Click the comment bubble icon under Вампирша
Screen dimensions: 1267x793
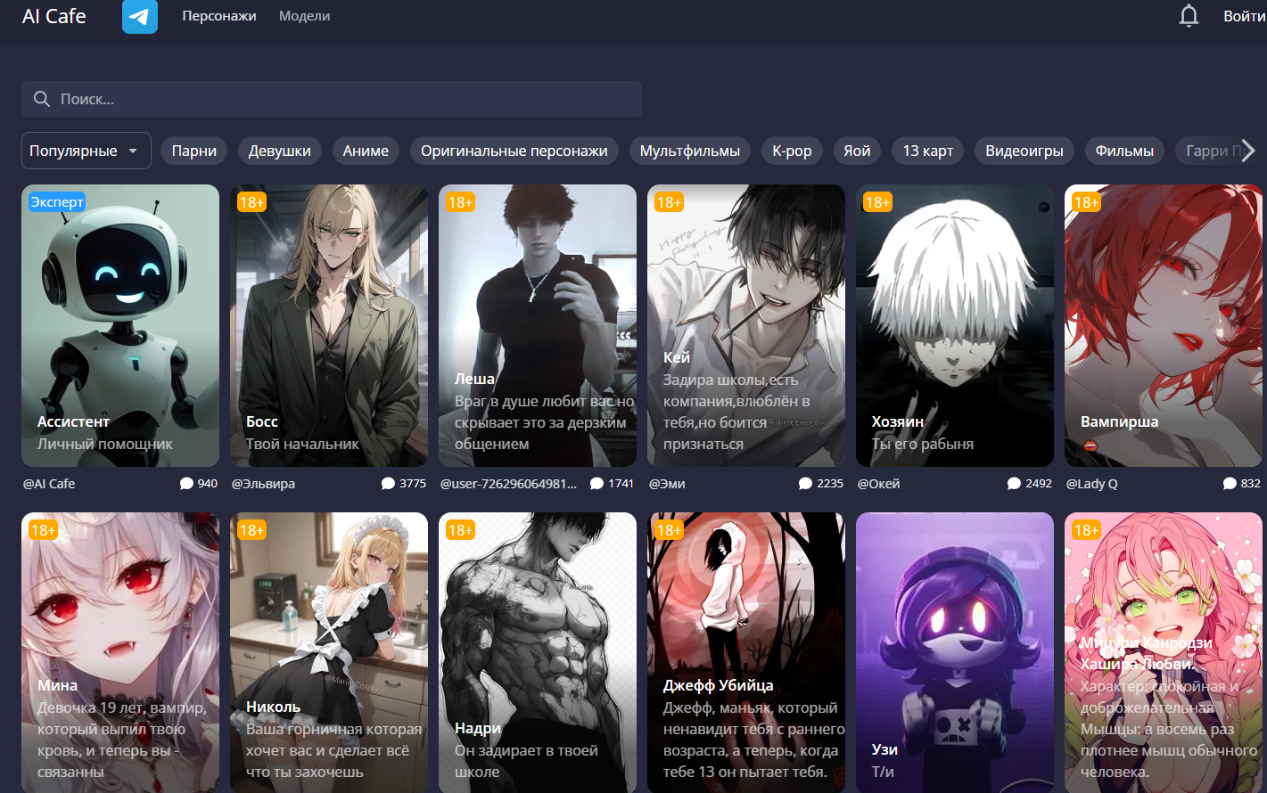[1230, 483]
